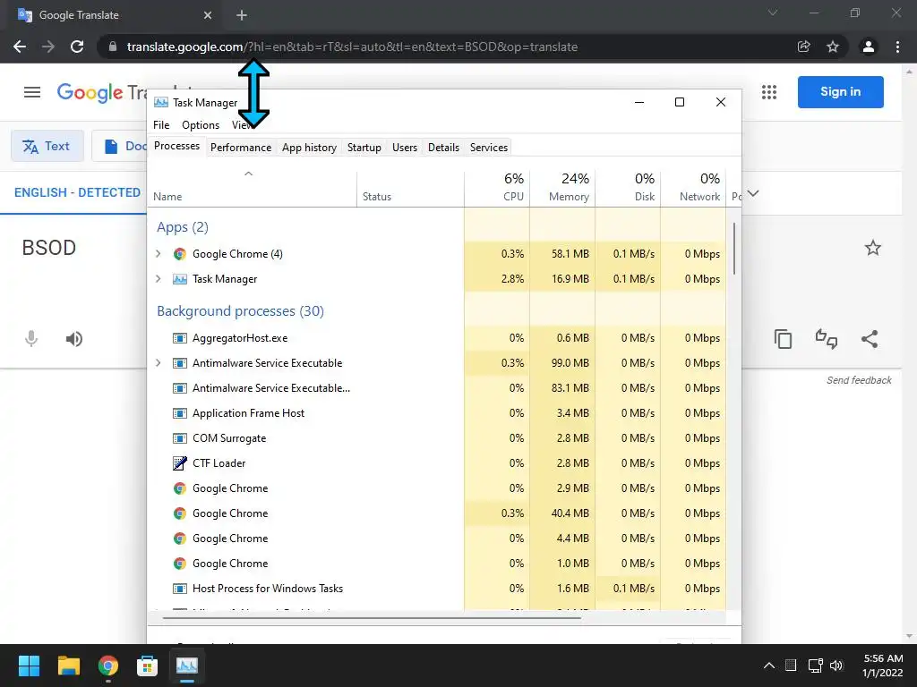Sort processes by CPU column
This screenshot has height=687, width=917.
[x=497, y=188]
